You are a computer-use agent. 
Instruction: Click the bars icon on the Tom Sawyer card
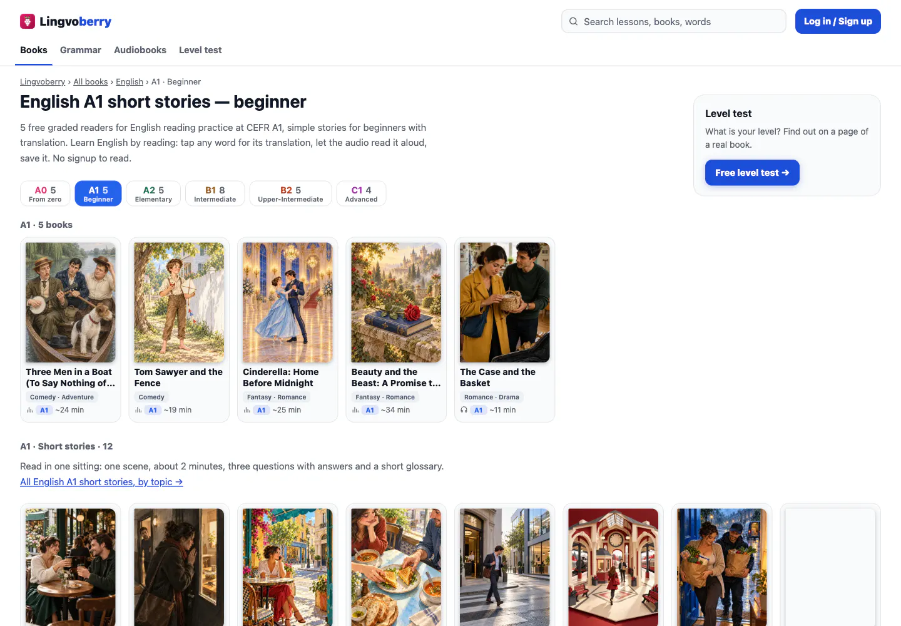(x=138, y=410)
